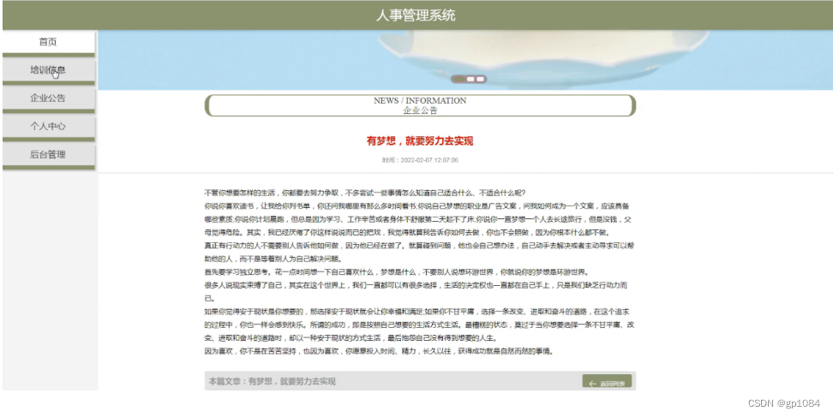Viewport: 833px width, 417px height.
Task: Switch to the third carousel slide dot
Action: tap(480, 79)
